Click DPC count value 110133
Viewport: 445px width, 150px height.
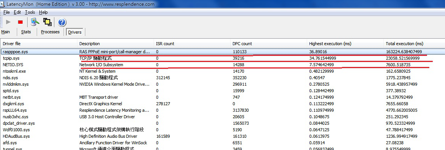click(x=240, y=52)
